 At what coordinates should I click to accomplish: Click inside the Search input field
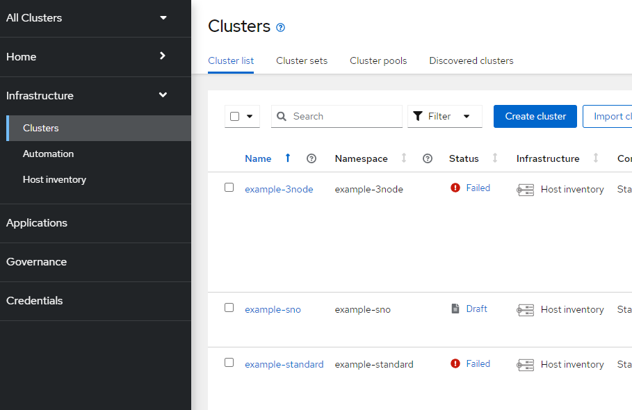coord(334,116)
